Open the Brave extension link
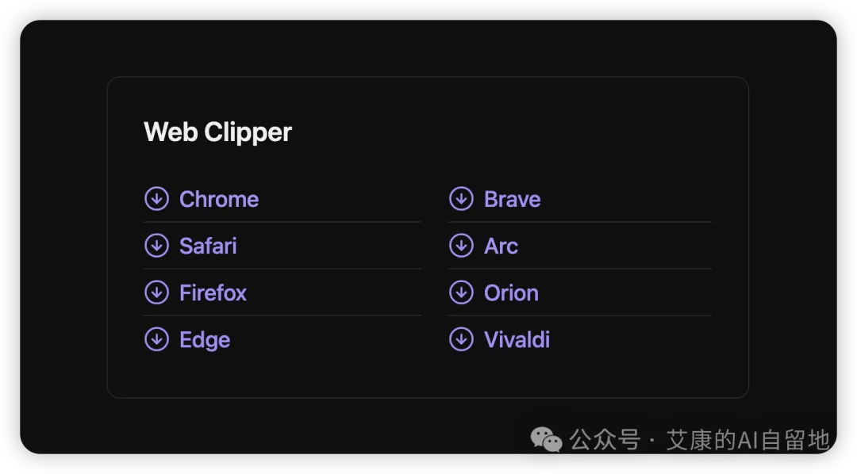The width and height of the screenshot is (857, 474). [512, 199]
